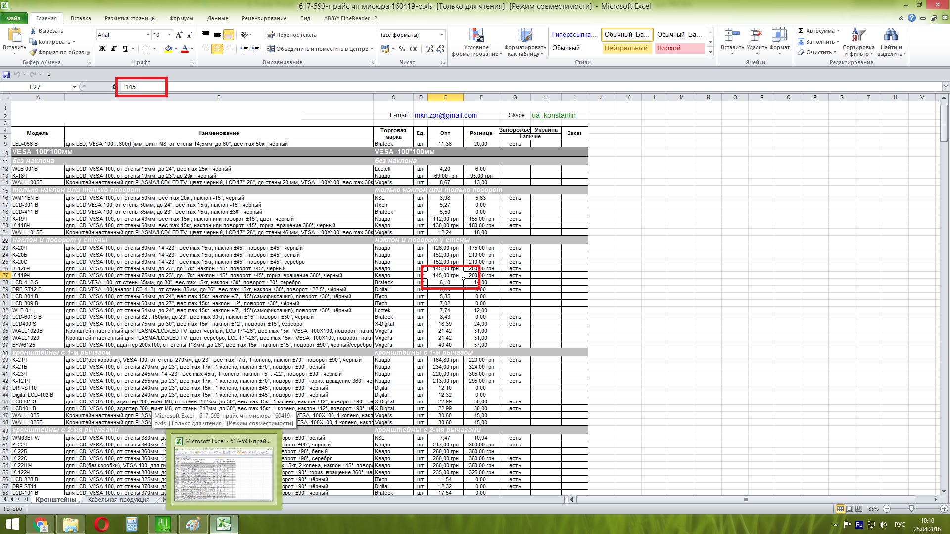Image resolution: width=950 pixels, height=534 pixels.
Task: Click Merge and Center (Объединить и поместить в центре)
Action: (320, 49)
